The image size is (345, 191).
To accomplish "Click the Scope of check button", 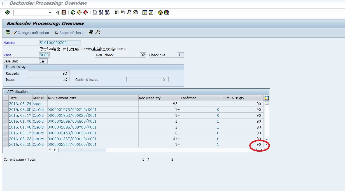I will tap(69, 33).
